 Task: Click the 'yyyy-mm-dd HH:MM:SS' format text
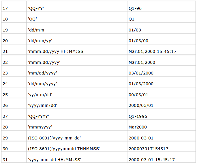tap(54, 159)
